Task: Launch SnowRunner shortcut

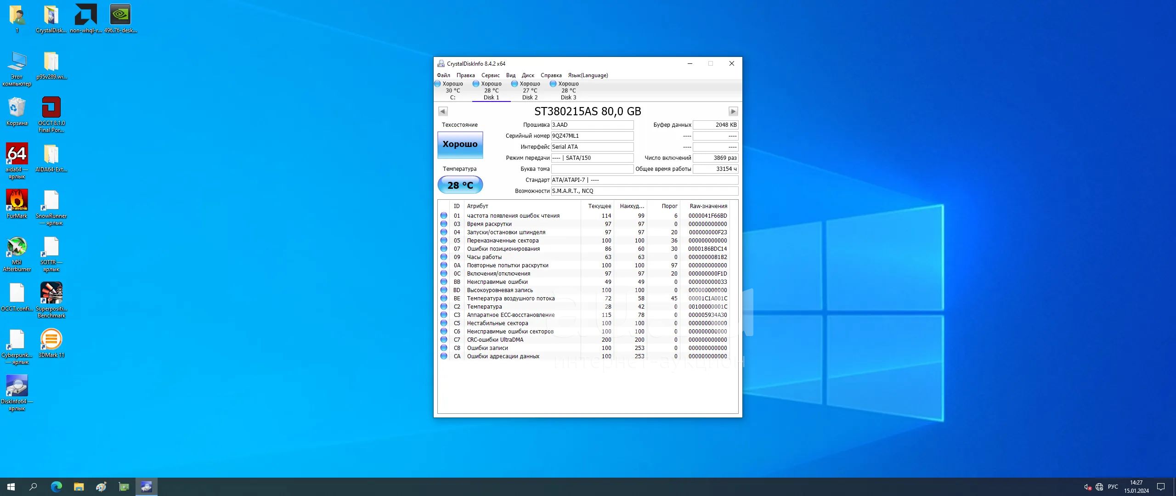Action: pos(51,208)
